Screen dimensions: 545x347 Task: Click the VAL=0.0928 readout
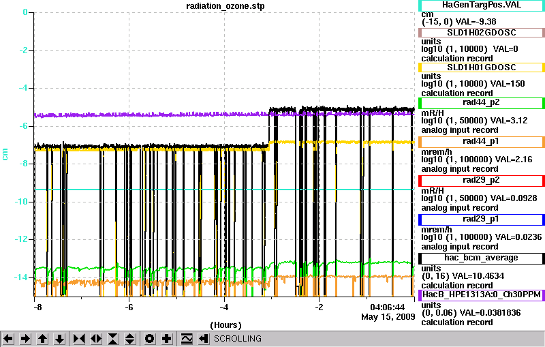tap(514, 198)
